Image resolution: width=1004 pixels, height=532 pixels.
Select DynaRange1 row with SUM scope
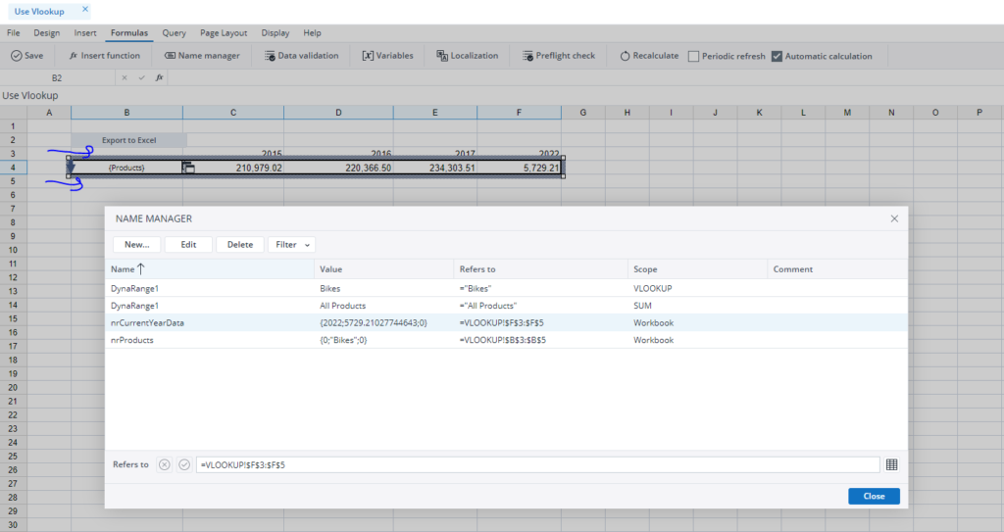pyautogui.click(x=507, y=306)
